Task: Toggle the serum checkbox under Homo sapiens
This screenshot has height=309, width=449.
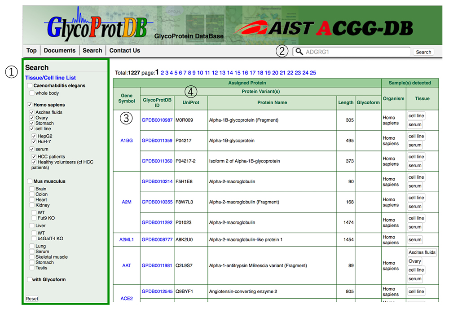Action: coord(32,149)
